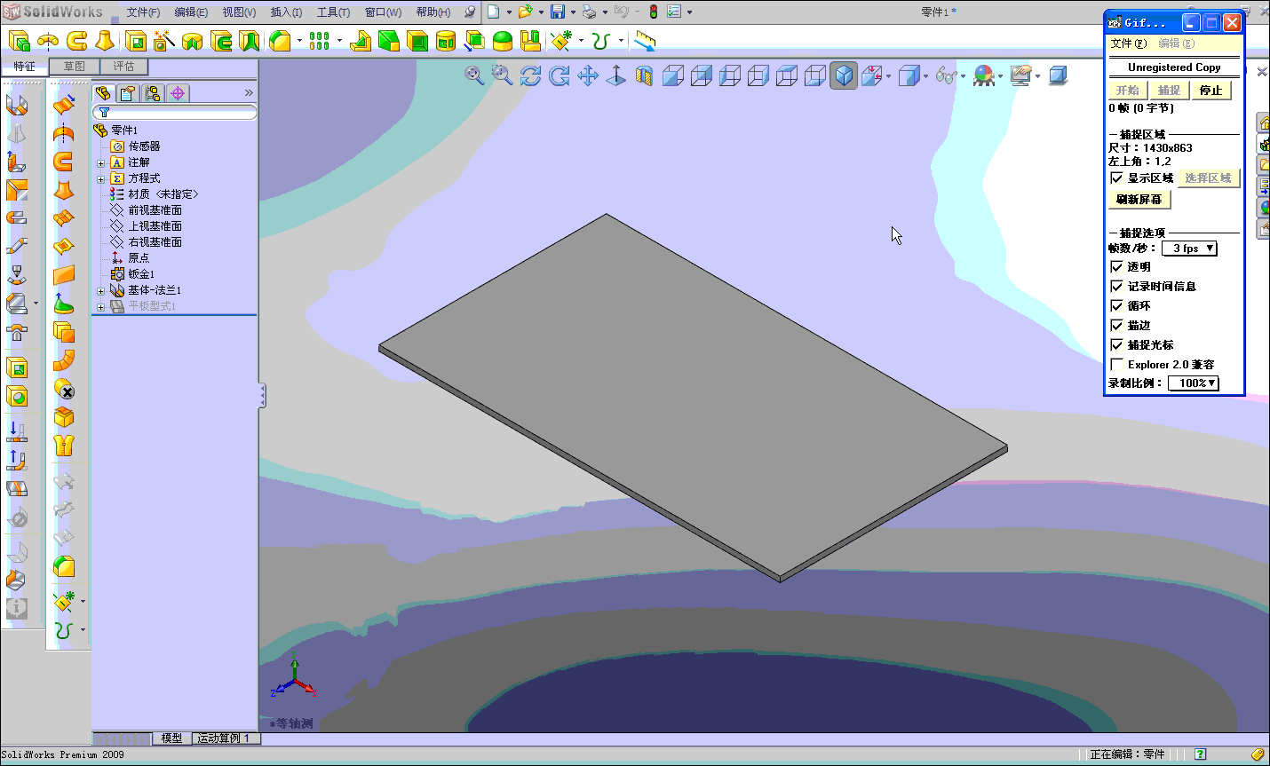Open the 编辑(E) menu in SolidWorks
Viewport: 1270px width, 766px height.
191,12
